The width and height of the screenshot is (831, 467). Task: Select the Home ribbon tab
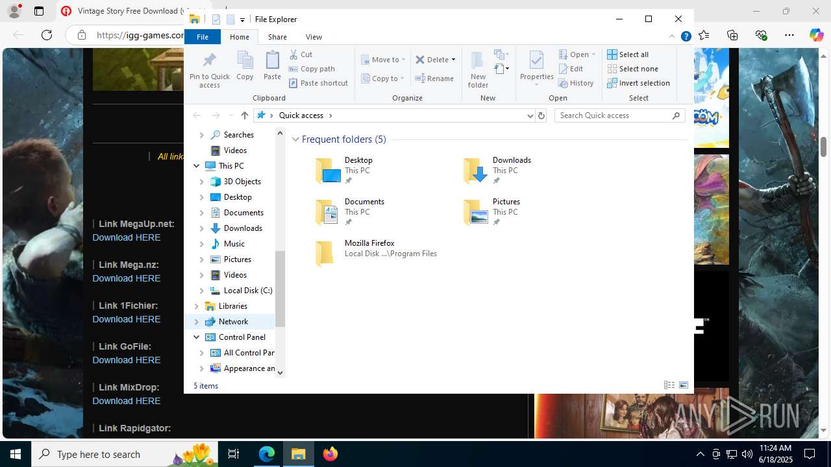click(x=240, y=37)
